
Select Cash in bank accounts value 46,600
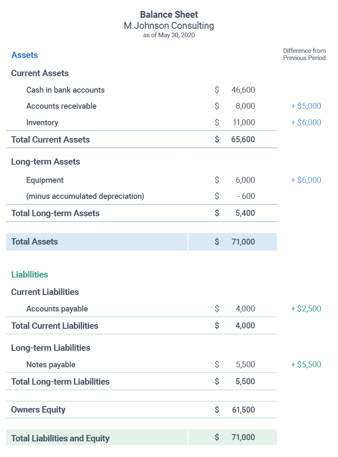point(243,90)
